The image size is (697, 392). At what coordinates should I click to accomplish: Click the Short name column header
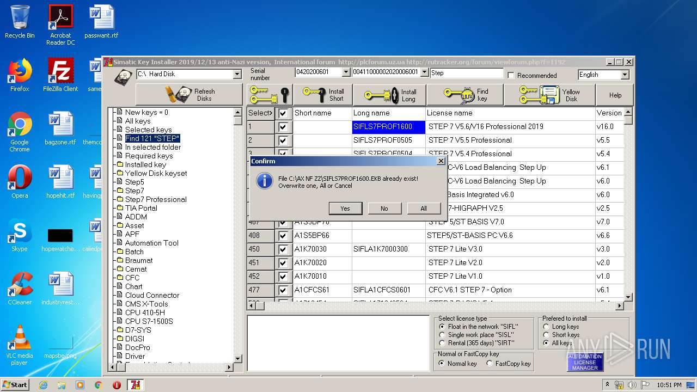322,113
